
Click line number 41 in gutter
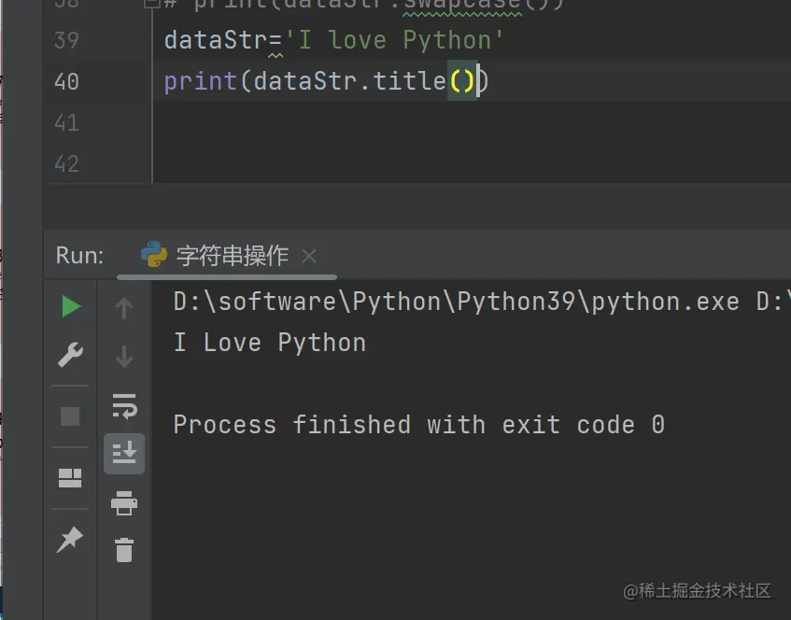[x=66, y=122]
